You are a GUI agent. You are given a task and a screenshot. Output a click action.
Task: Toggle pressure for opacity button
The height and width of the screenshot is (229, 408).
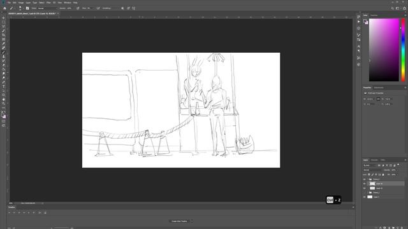[78, 8]
